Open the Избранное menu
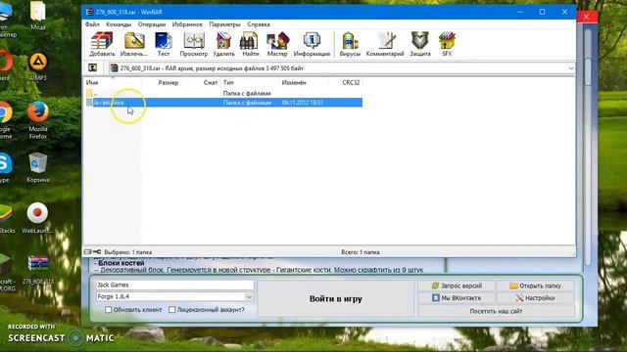This screenshot has height=352, width=627. point(187,24)
